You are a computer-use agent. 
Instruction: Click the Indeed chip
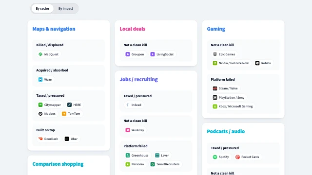coord(134,105)
